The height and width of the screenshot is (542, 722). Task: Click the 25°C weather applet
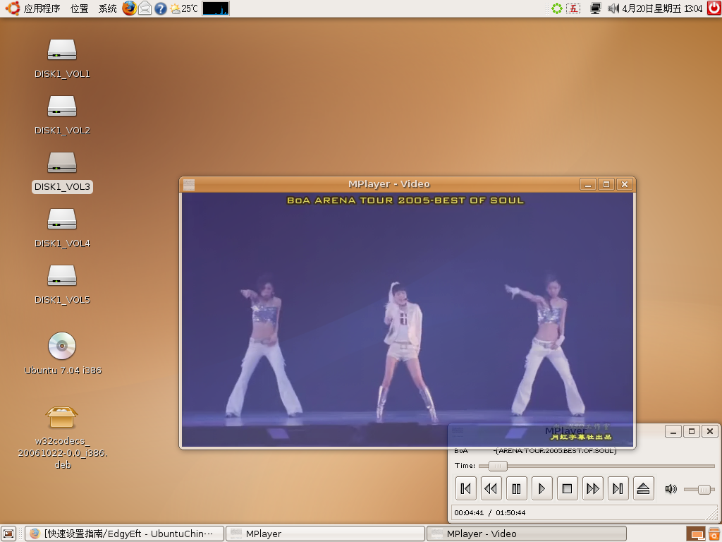click(184, 8)
